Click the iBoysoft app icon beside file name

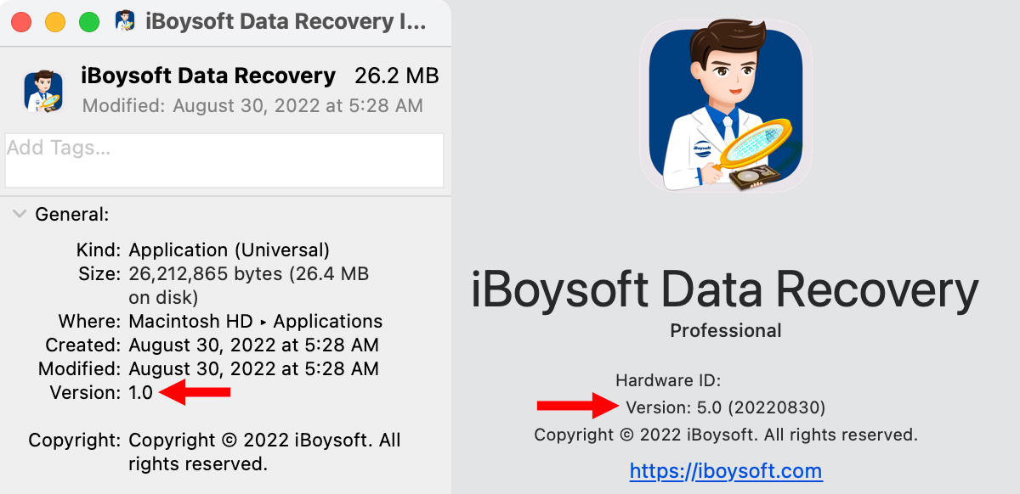tap(42, 92)
